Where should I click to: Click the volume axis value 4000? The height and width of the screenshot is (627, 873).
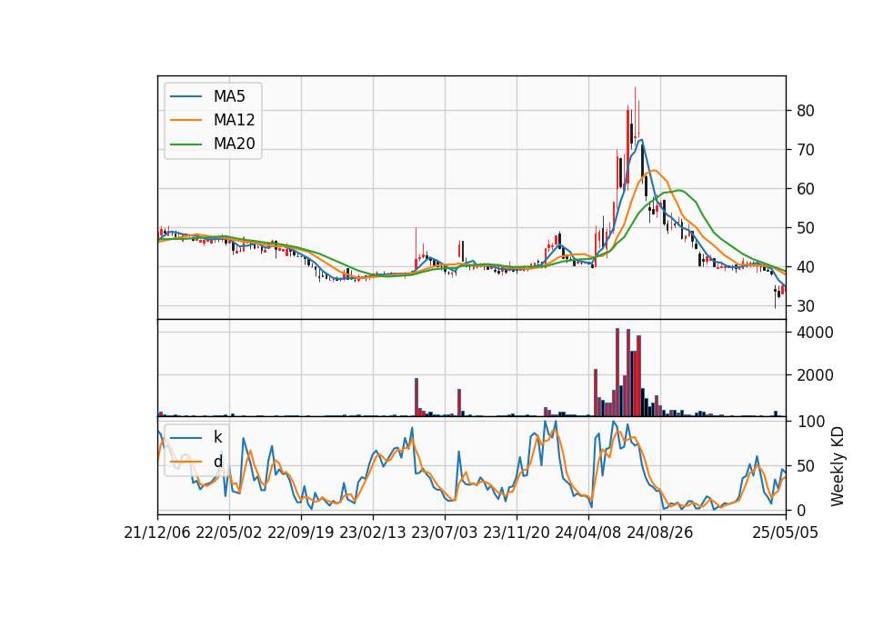815,333
